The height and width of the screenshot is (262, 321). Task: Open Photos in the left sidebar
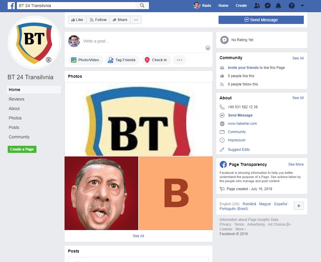(15, 118)
